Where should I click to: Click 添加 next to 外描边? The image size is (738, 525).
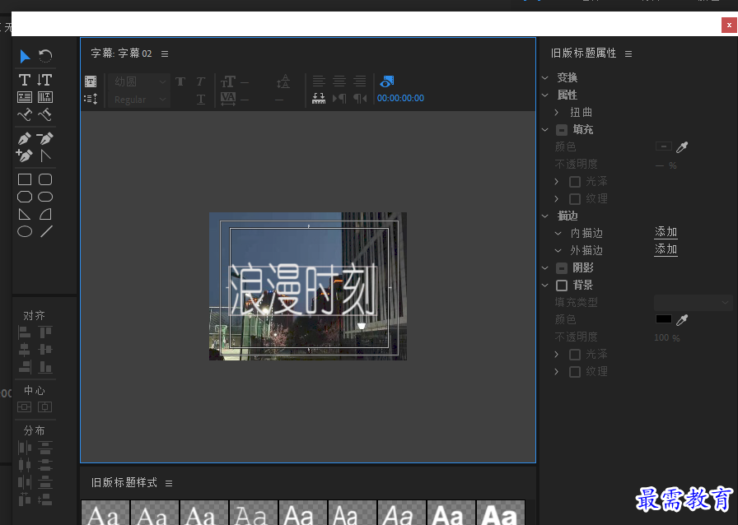click(666, 250)
